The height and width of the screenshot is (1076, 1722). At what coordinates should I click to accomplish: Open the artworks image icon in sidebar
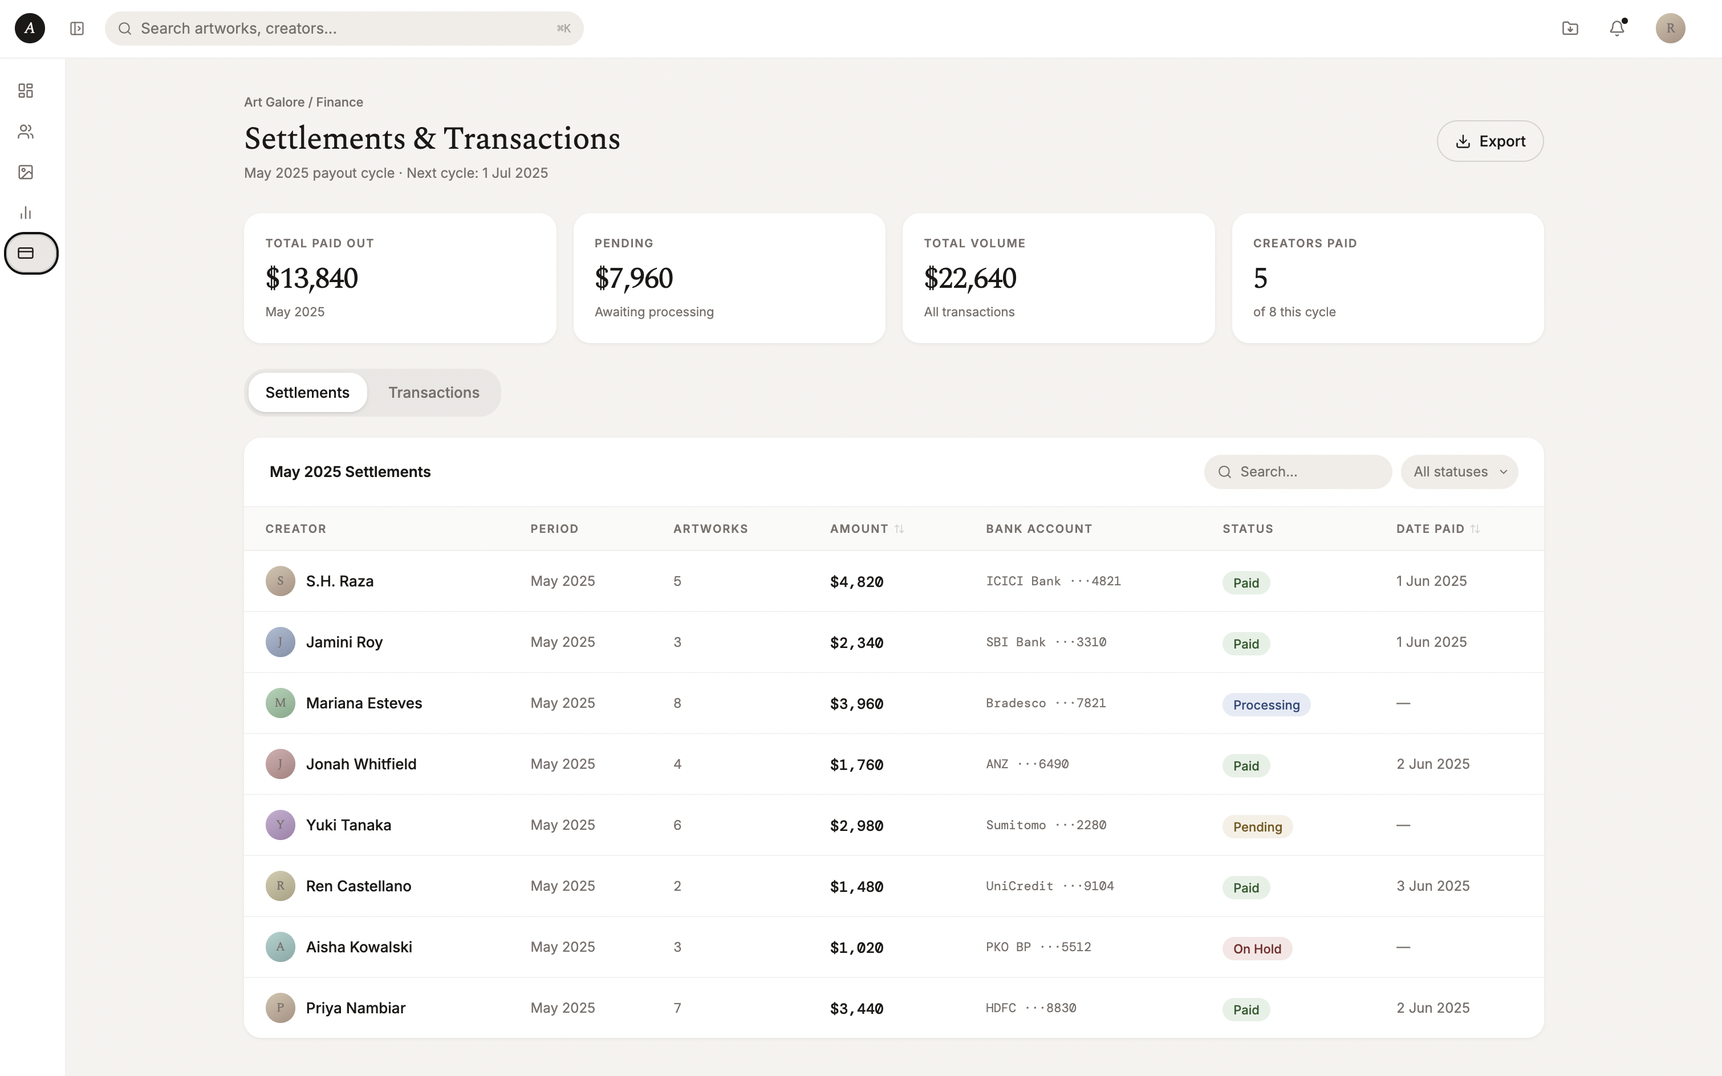pyautogui.click(x=26, y=172)
